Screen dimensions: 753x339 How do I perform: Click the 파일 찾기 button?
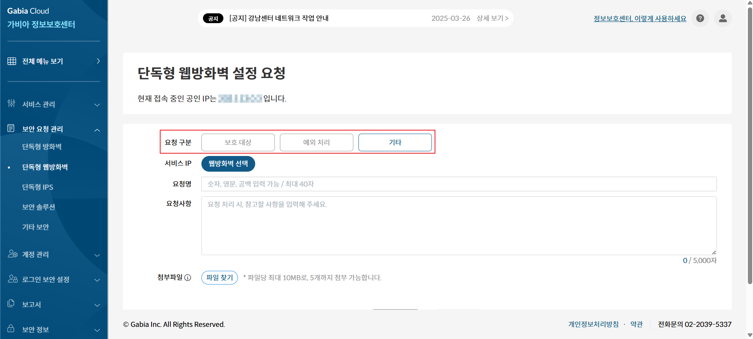[x=219, y=277]
